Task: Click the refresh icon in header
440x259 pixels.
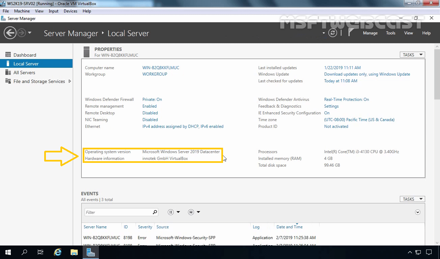Action: (333, 33)
